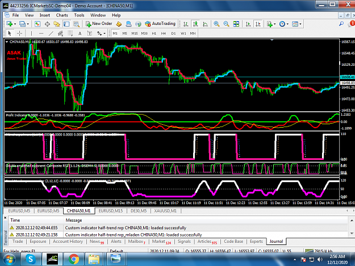The width and height of the screenshot is (355, 266).
Task: Open the Charts menu
Action: pos(62,15)
